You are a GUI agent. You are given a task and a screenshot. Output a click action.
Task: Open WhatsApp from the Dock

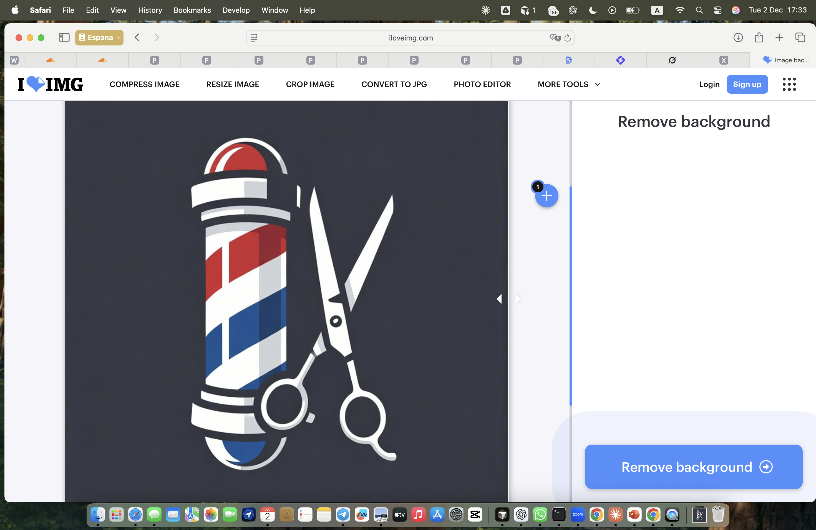(x=540, y=515)
